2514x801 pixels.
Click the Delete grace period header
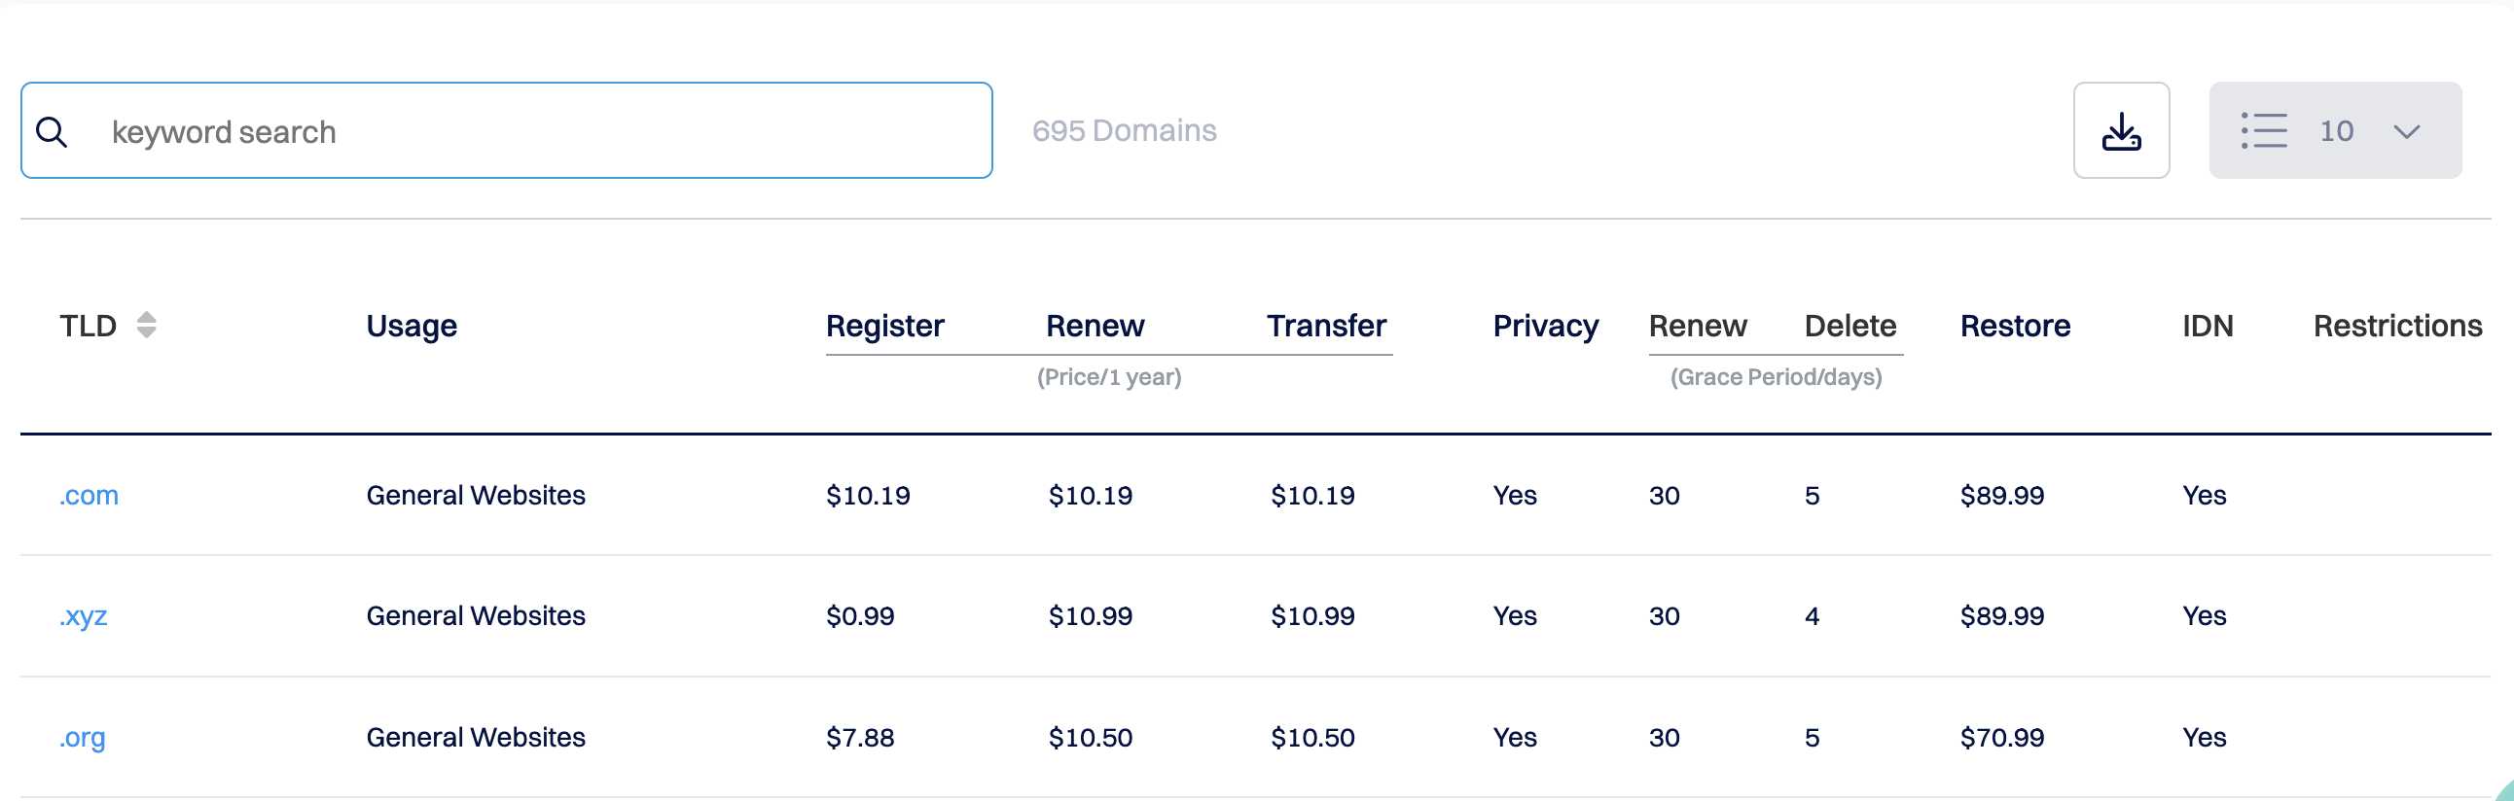coord(1850,326)
